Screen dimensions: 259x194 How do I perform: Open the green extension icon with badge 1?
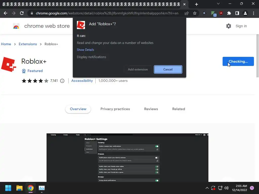(213, 14)
